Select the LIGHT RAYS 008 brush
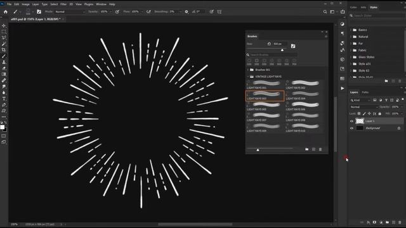Image resolution: width=406 pixels, height=228 pixels. tap(304, 117)
